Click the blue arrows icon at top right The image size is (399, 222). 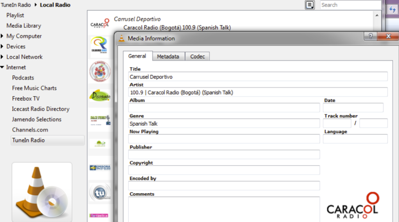(392, 10)
